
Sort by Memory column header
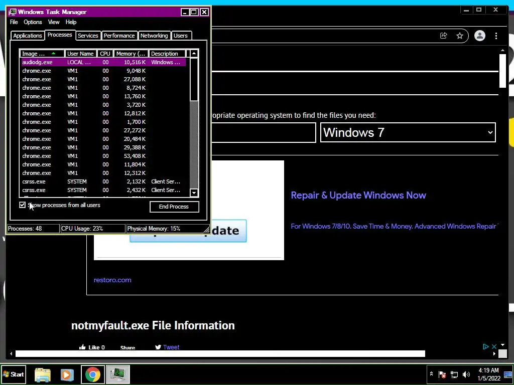[x=131, y=54]
